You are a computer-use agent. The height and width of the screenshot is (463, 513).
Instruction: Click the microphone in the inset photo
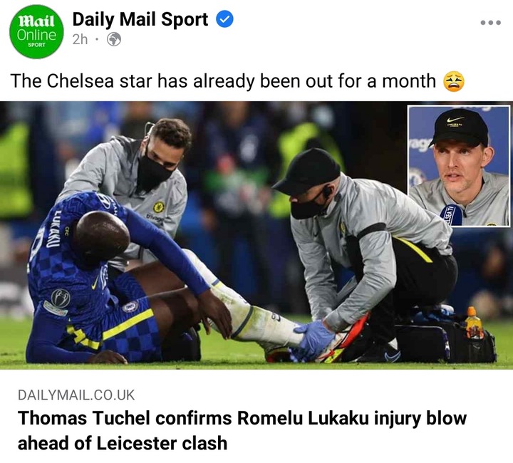coord(452,214)
